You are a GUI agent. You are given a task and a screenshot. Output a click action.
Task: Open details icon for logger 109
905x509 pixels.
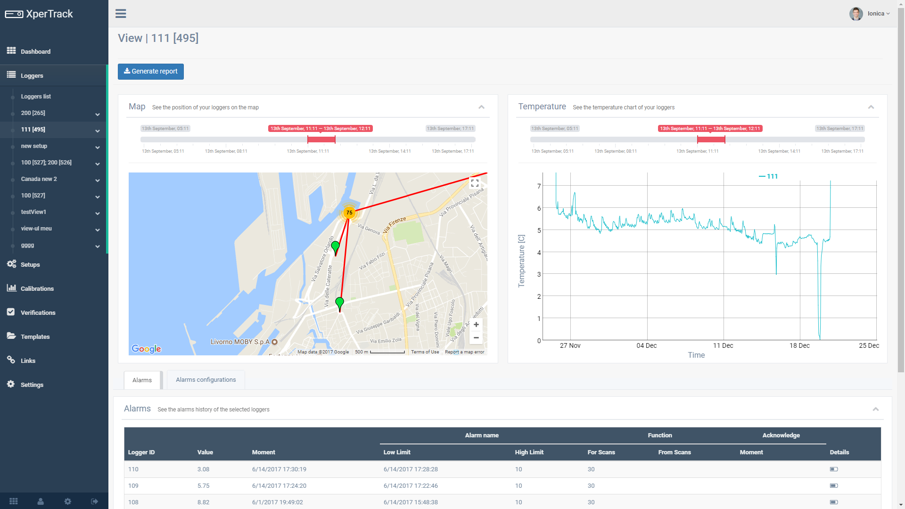pyautogui.click(x=833, y=486)
